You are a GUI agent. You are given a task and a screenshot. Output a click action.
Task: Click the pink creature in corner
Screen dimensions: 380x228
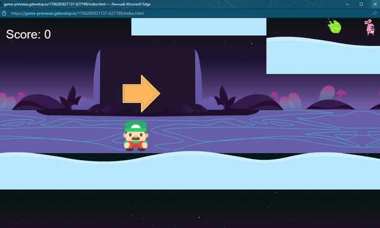point(370,27)
